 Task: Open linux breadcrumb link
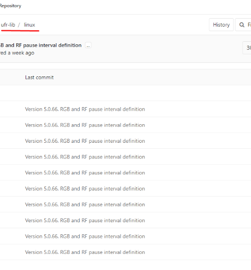pos(30,25)
